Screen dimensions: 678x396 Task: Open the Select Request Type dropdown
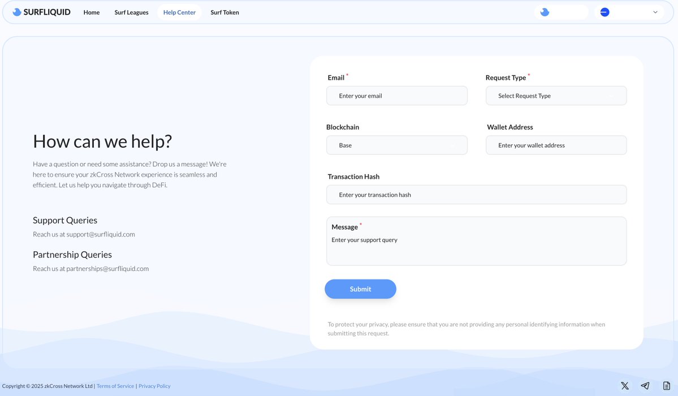click(x=556, y=96)
